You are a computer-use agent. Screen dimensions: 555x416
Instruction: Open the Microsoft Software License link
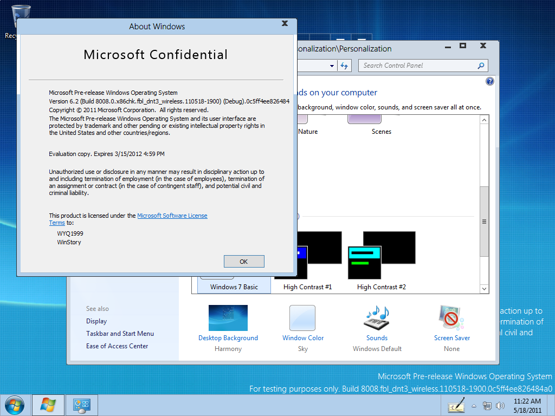coord(172,216)
